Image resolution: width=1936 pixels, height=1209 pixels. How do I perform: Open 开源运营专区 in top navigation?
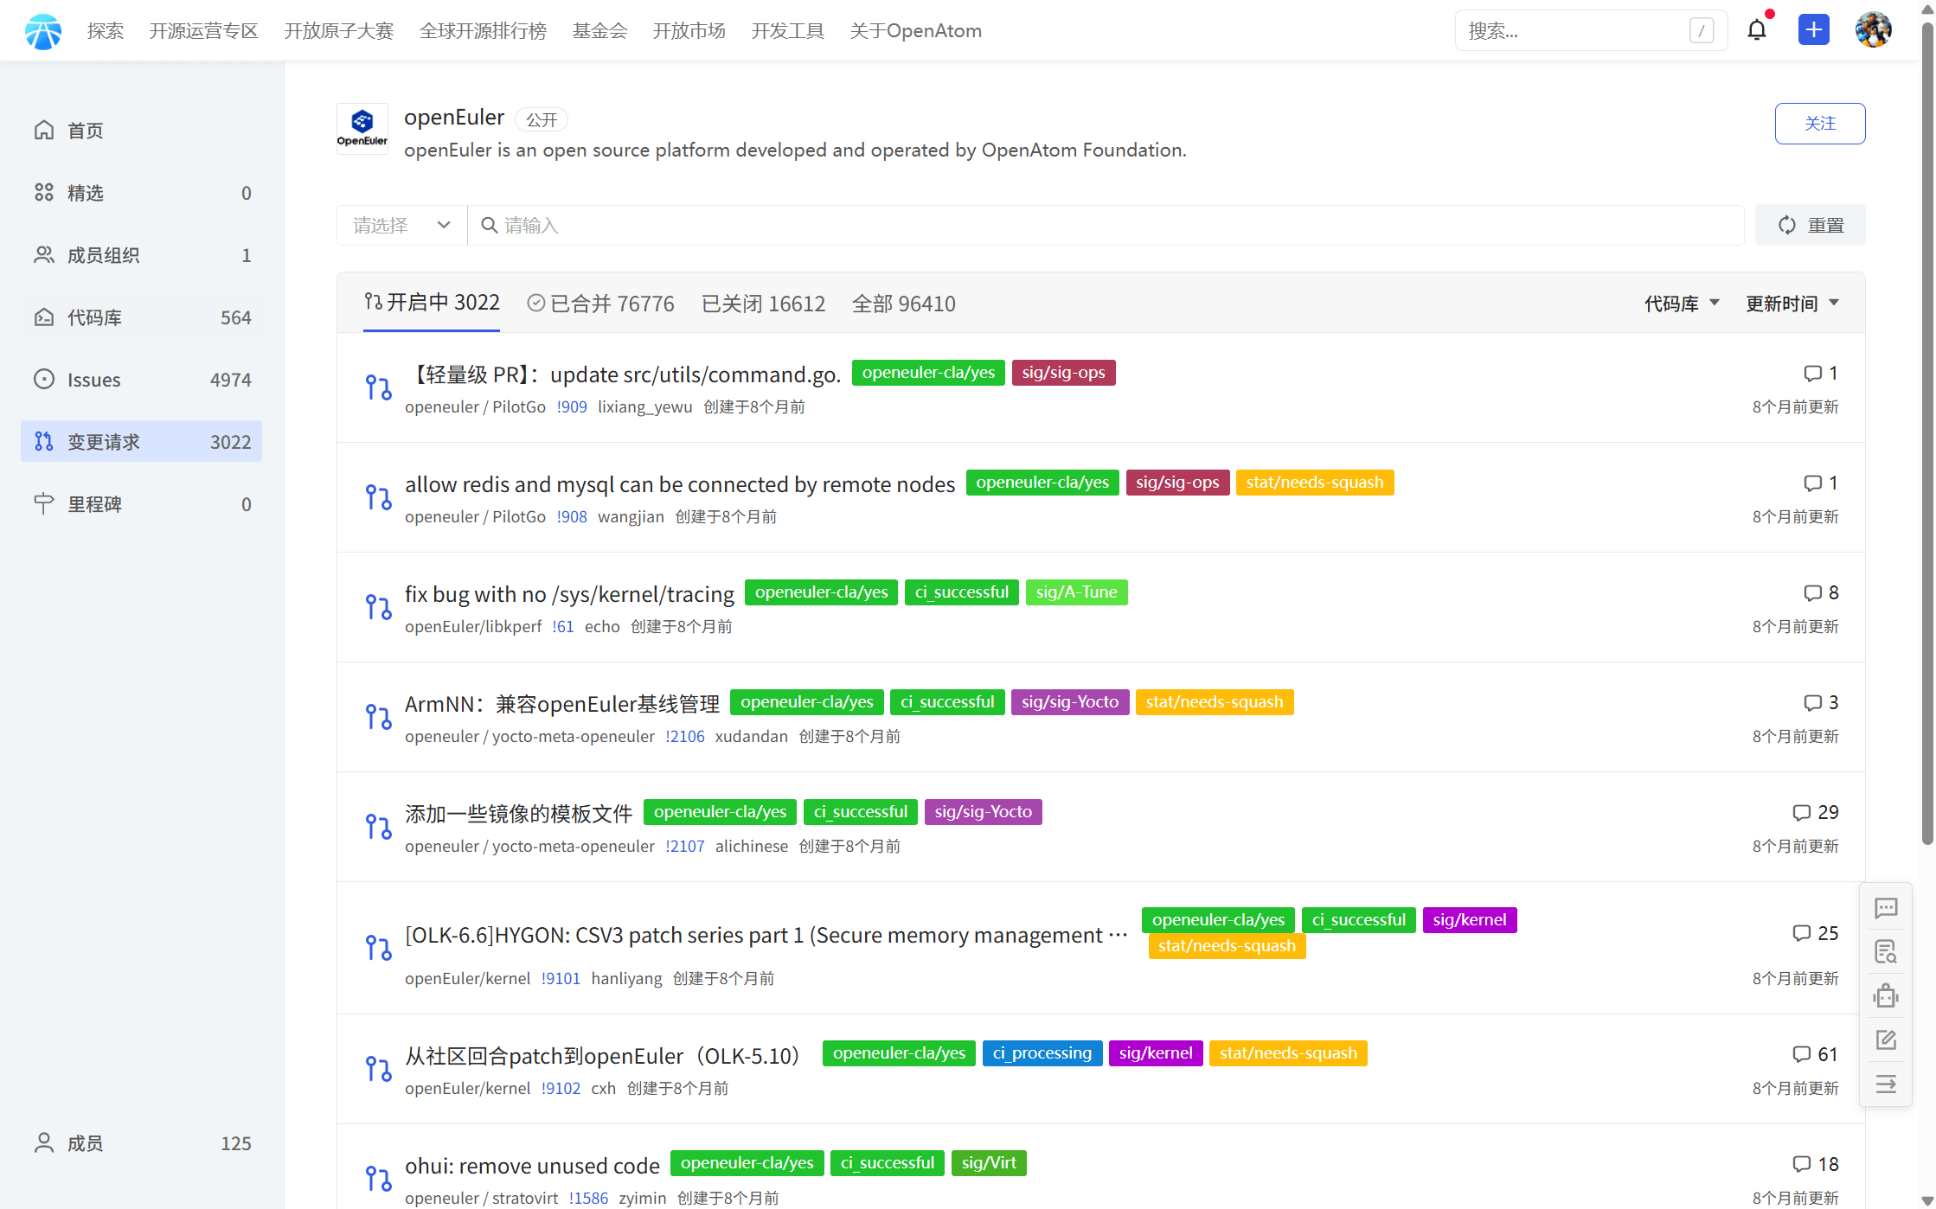[203, 31]
